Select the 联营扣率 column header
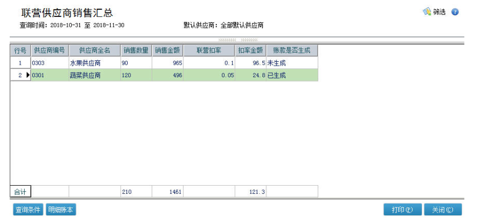 pos(209,50)
